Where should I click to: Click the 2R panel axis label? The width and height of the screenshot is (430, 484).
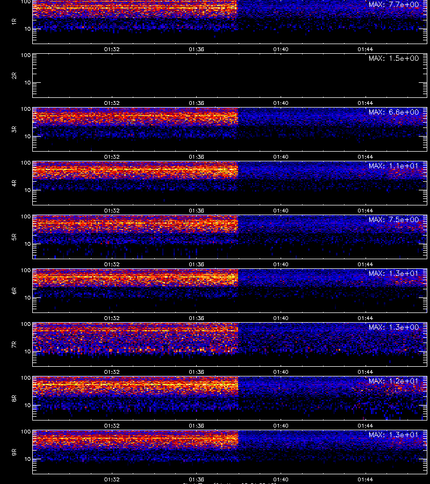(14, 76)
